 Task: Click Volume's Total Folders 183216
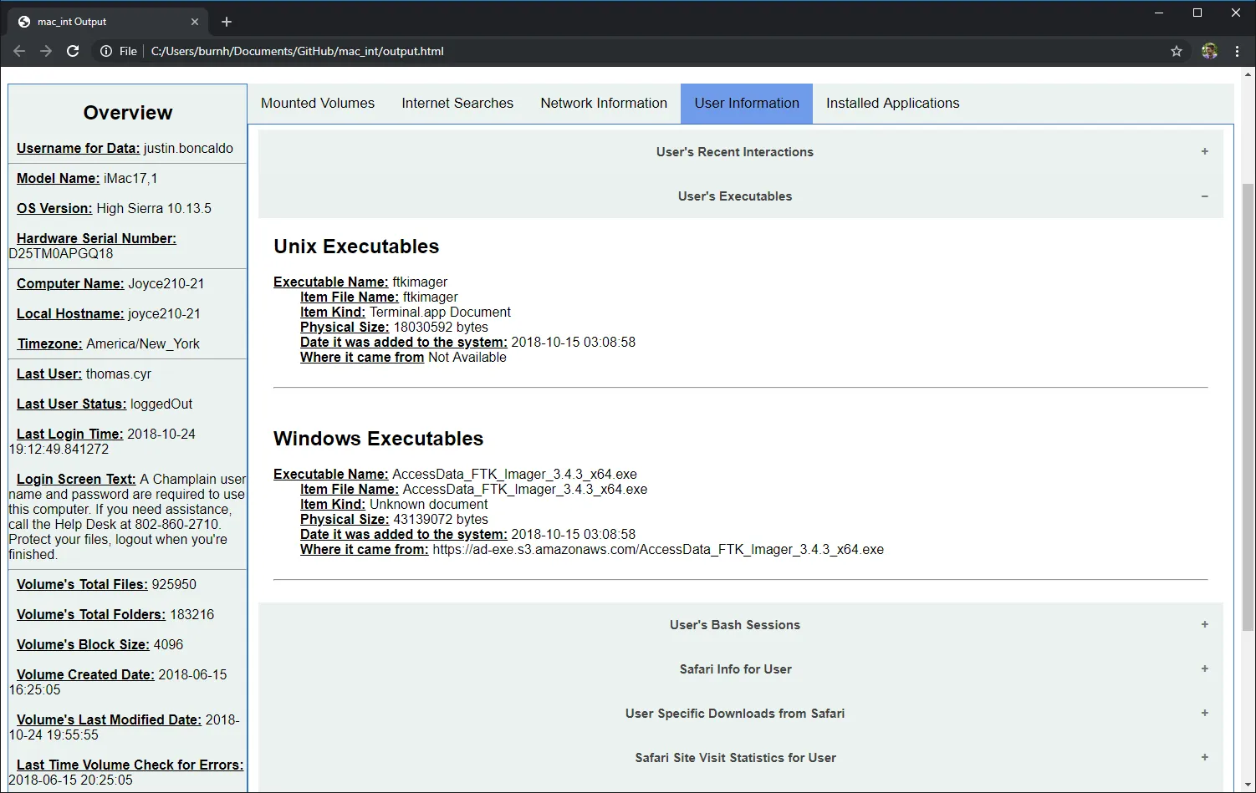192,615
